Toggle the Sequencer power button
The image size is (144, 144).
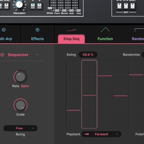click(x=2, y=55)
